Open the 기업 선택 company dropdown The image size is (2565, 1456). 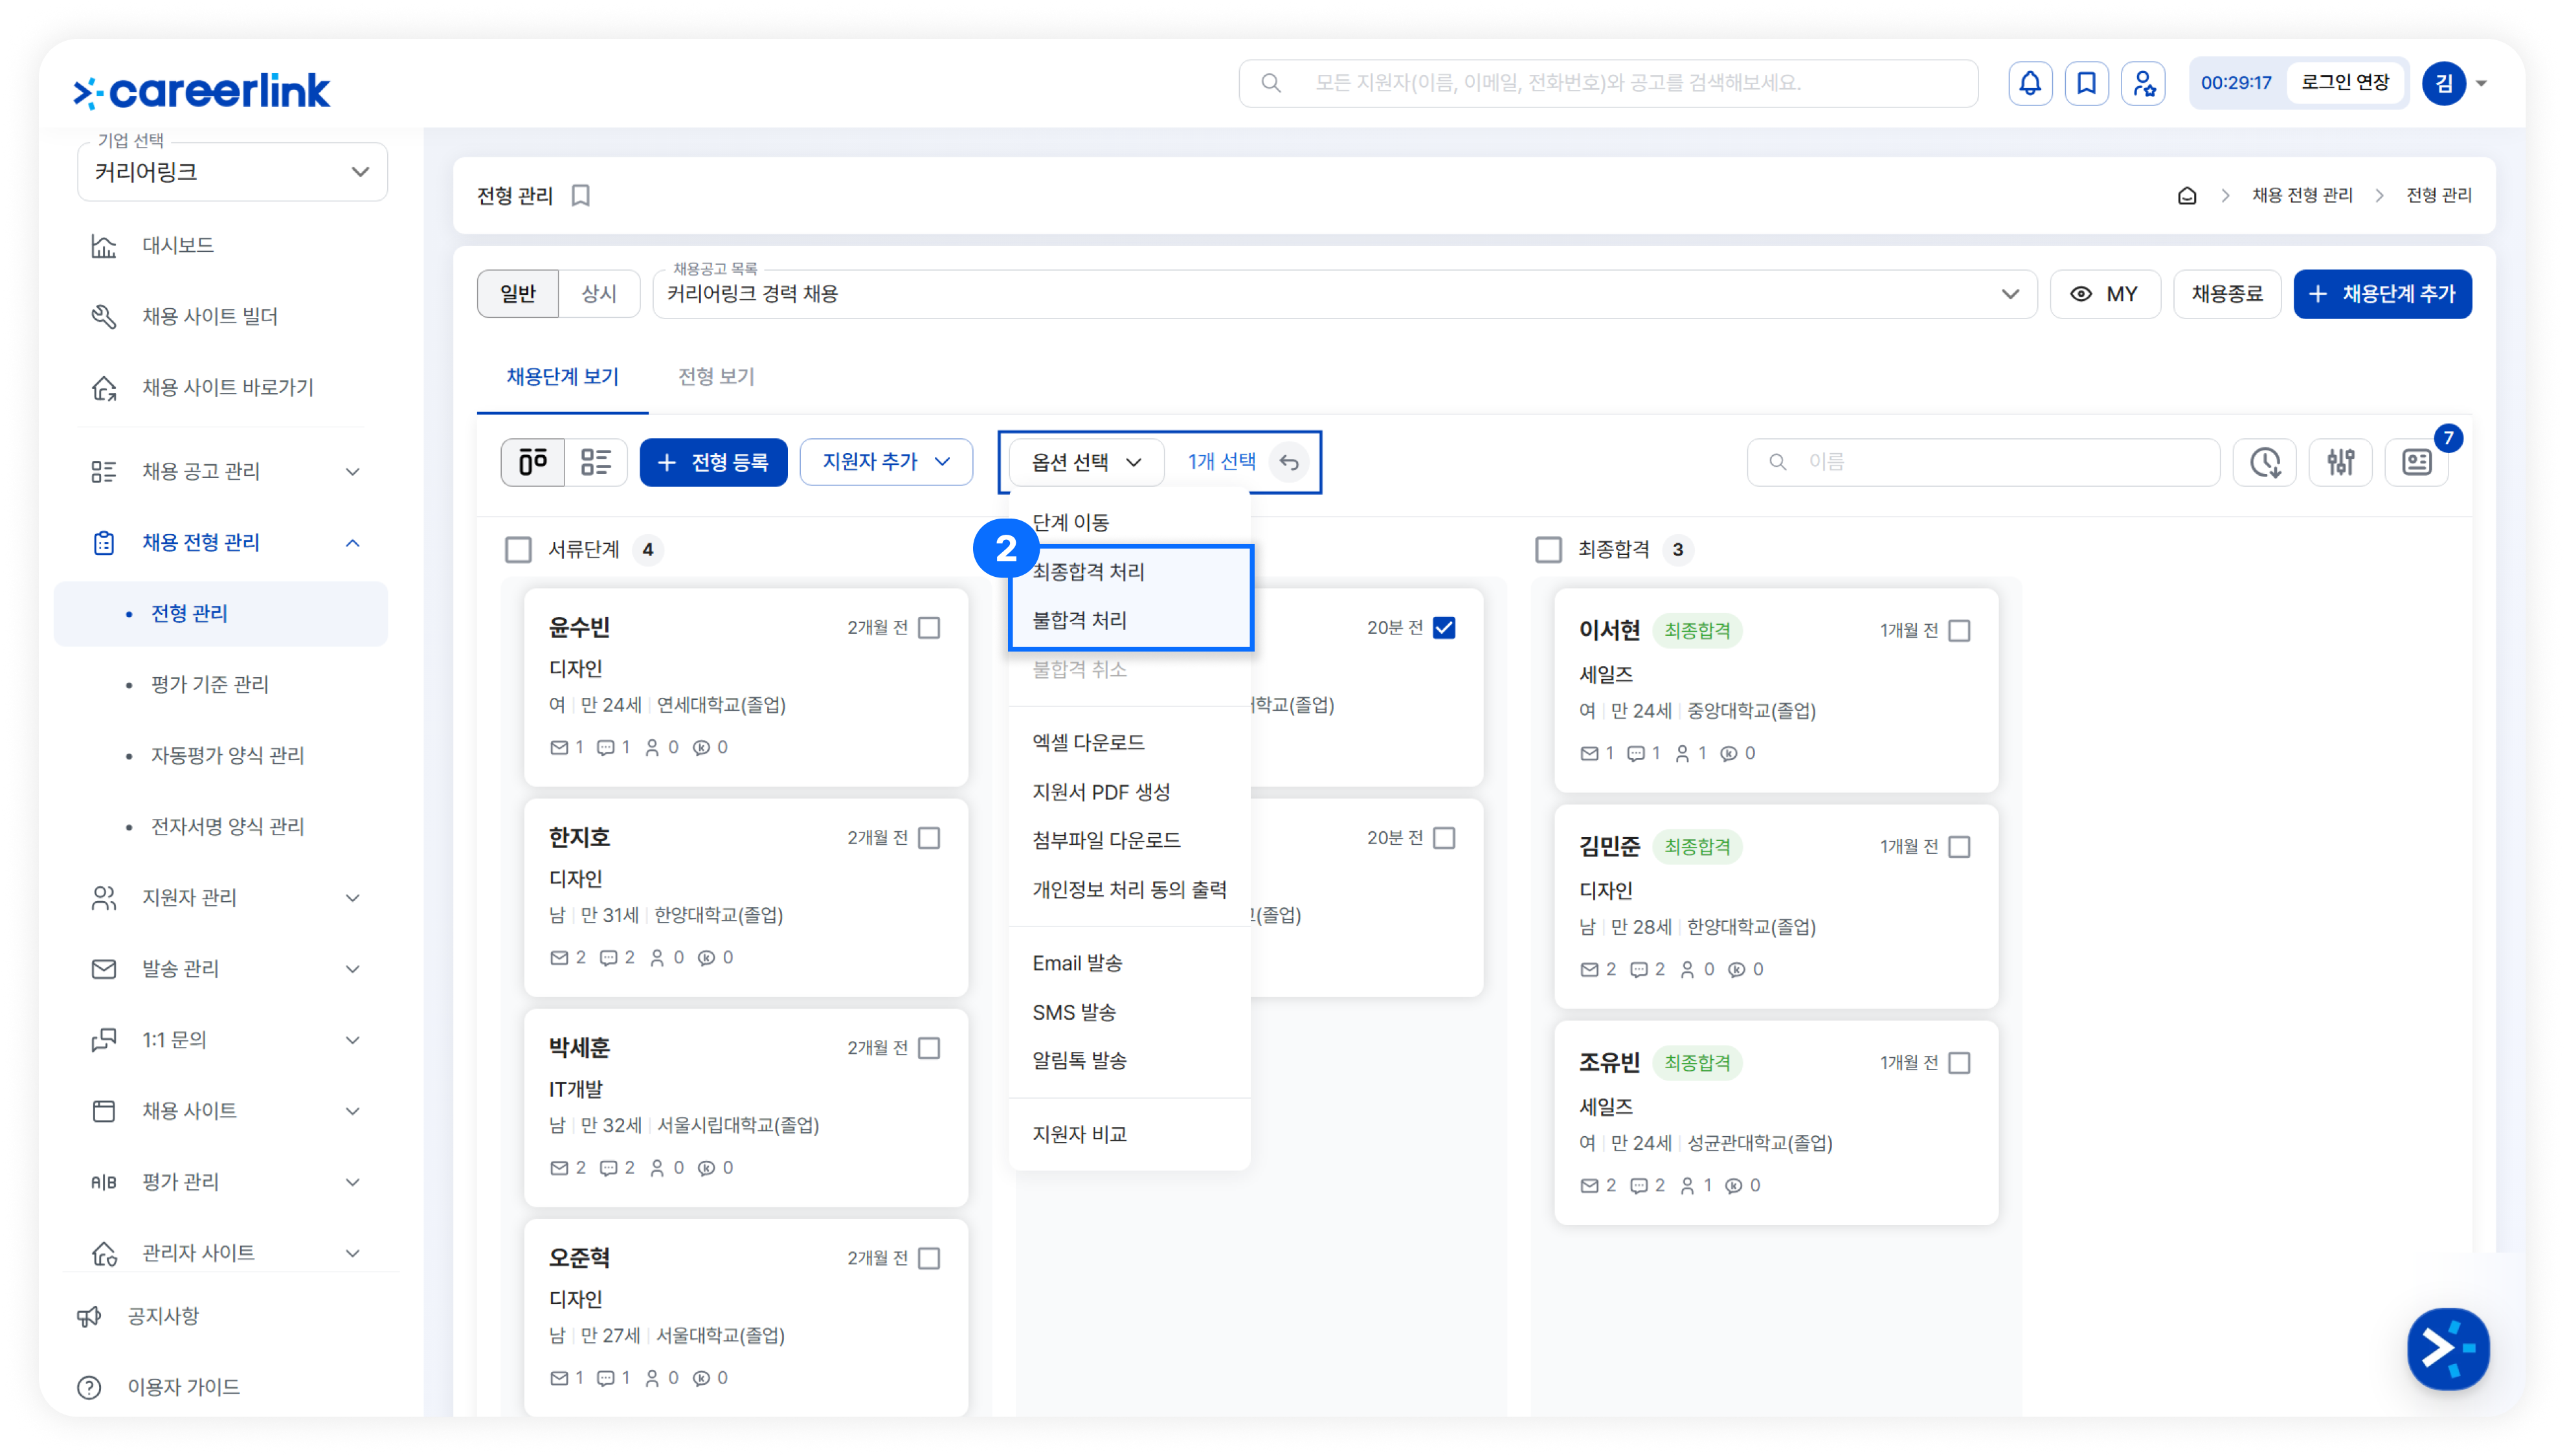click(232, 172)
